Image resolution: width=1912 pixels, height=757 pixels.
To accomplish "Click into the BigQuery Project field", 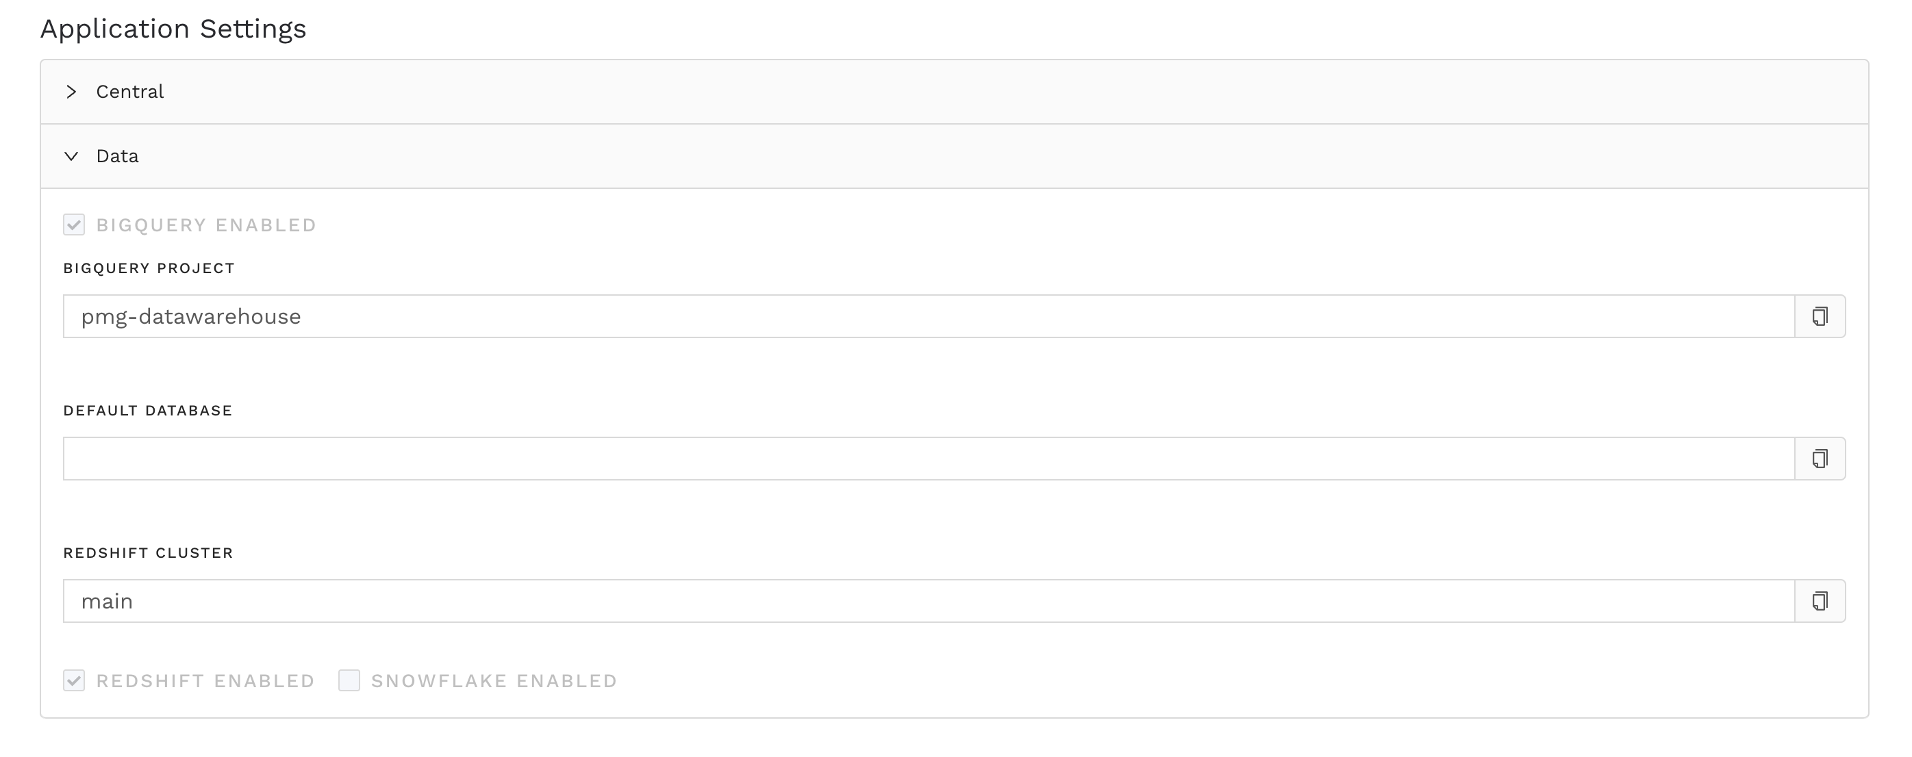I will (928, 316).
